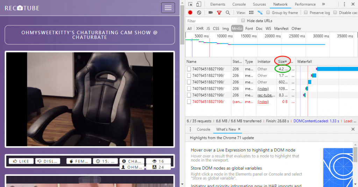The height and width of the screenshot is (187, 358).
Task: Filter requests by Other
Action: coord(296,29)
